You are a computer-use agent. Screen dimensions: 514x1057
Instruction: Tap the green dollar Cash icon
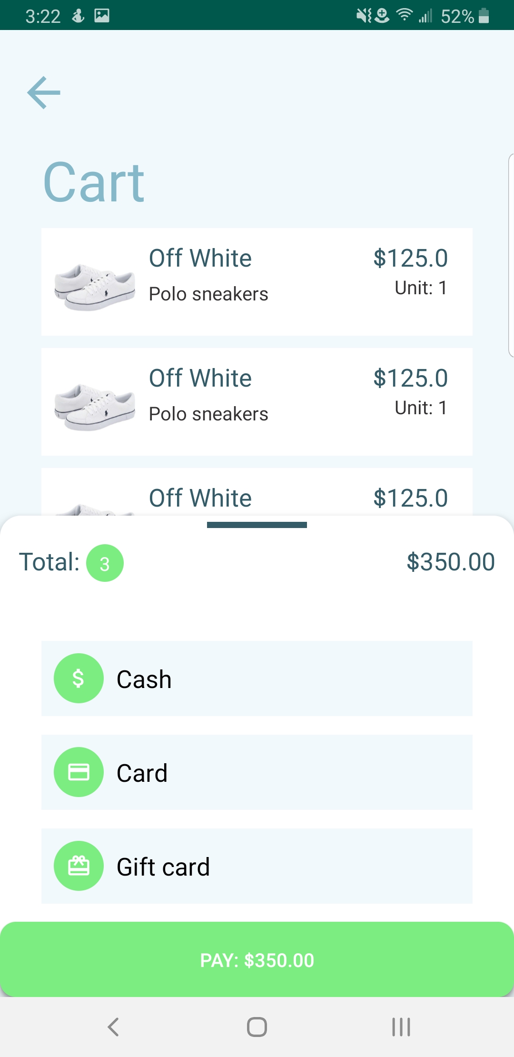pyautogui.click(x=79, y=678)
